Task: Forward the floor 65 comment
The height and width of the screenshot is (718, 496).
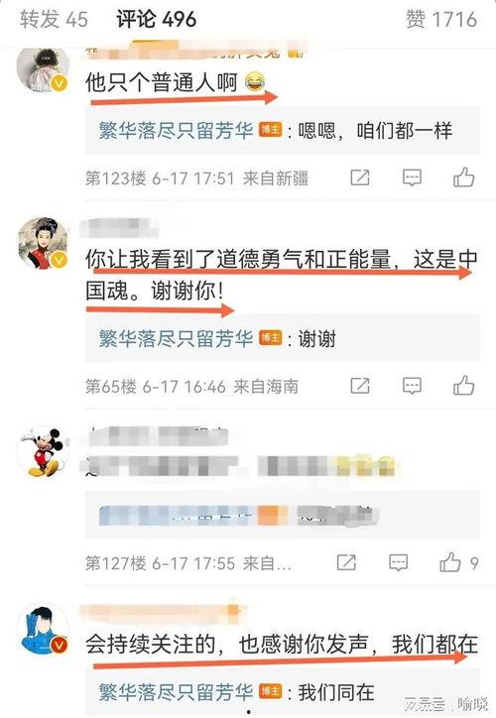Action: (x=360, y=386)
